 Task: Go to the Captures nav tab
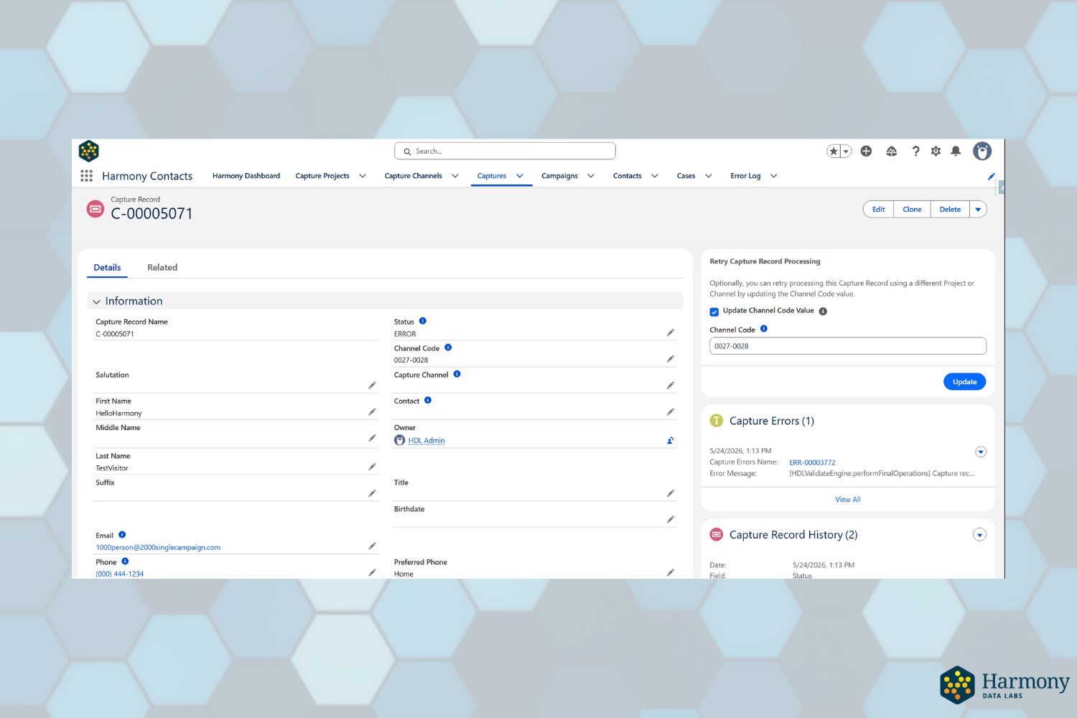[492, 176]
